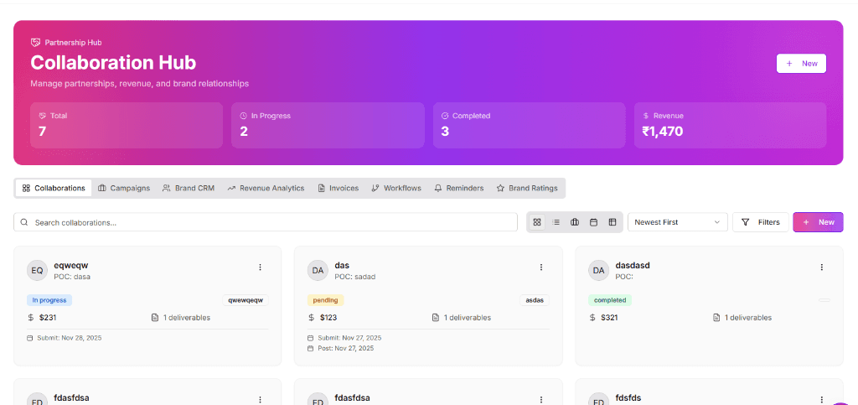
Task: Click the asdas tag
Action: (534, 300)
